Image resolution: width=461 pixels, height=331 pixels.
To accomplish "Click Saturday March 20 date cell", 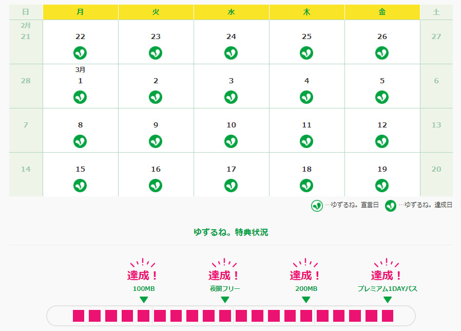I will pos(436,174).
